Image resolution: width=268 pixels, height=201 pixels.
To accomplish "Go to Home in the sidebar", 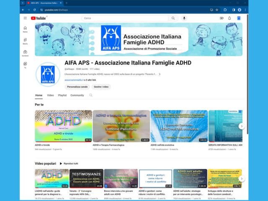I will (25, 29).
